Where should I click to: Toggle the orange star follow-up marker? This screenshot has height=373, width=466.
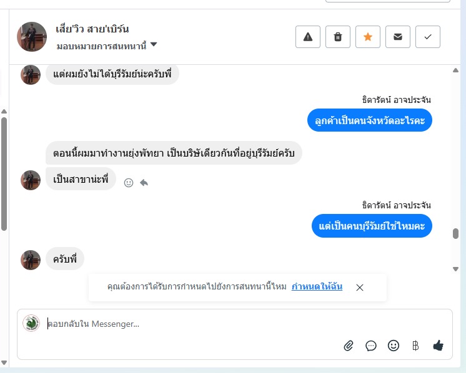[x=368, y=37]
